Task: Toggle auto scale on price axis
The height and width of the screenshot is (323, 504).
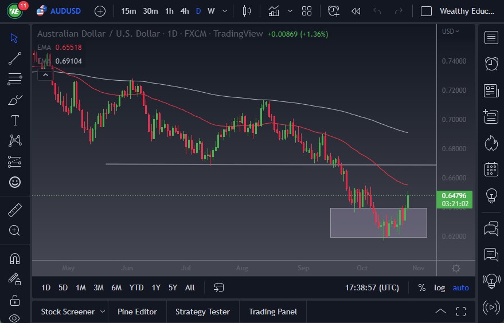Action: point(460,287)
